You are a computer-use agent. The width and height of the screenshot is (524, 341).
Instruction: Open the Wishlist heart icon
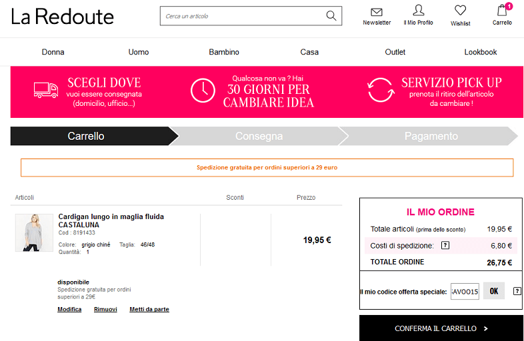pyautogui.click(x=460, y=11)
